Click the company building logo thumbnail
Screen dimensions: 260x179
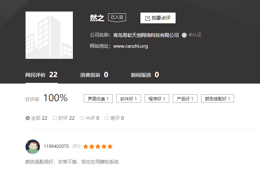click(x=49, y=35)
